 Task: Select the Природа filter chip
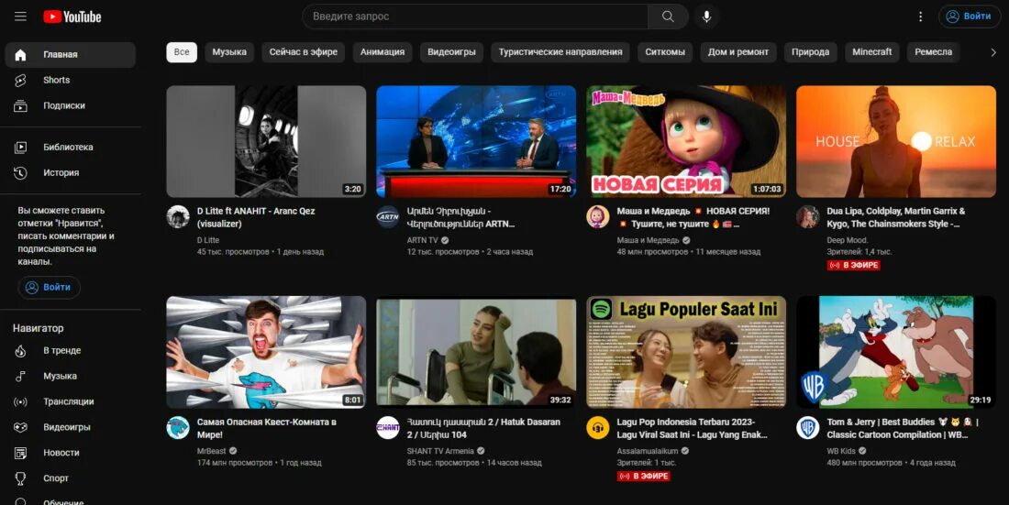[x=810, y=52]
